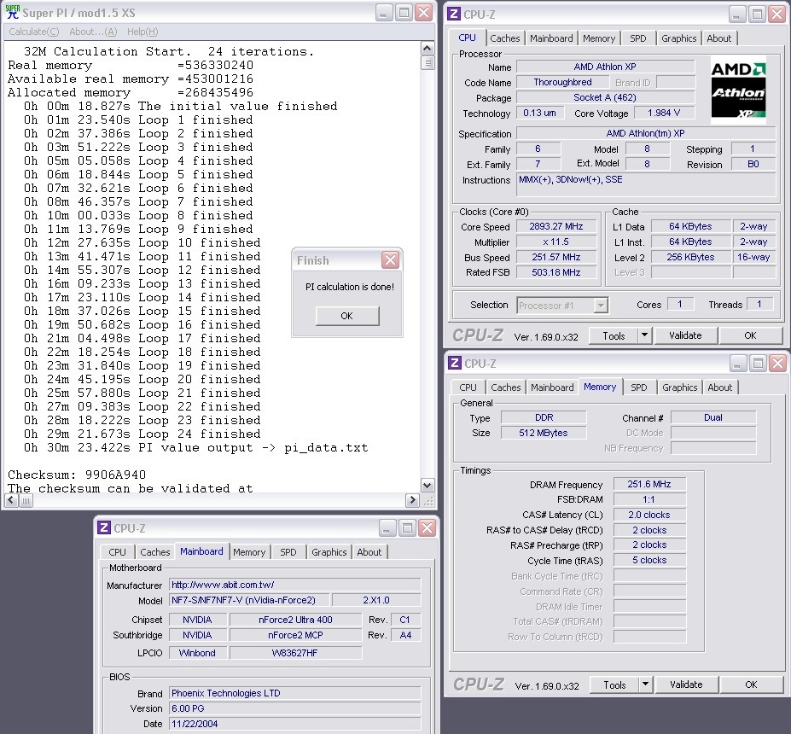This screenshot has height=734, width=791.
Task: Switch to Graphics tab in Memory CPU-Z window
Action: 679,387
